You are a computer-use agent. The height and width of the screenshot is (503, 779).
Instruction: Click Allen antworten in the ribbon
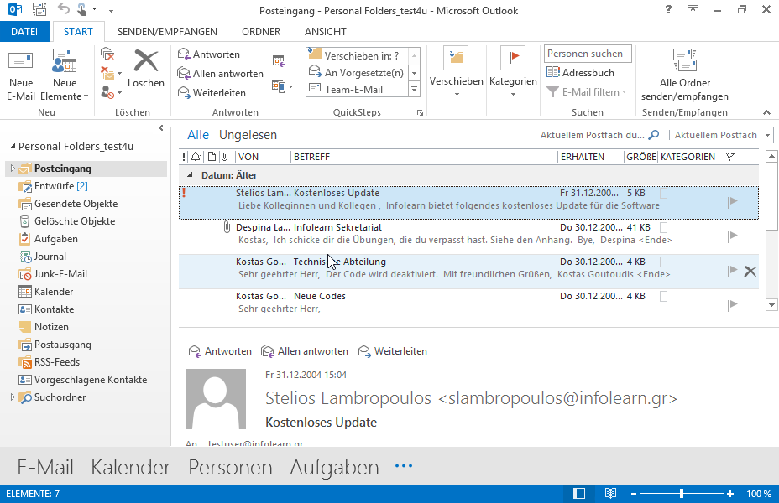[x=221, y=74]
